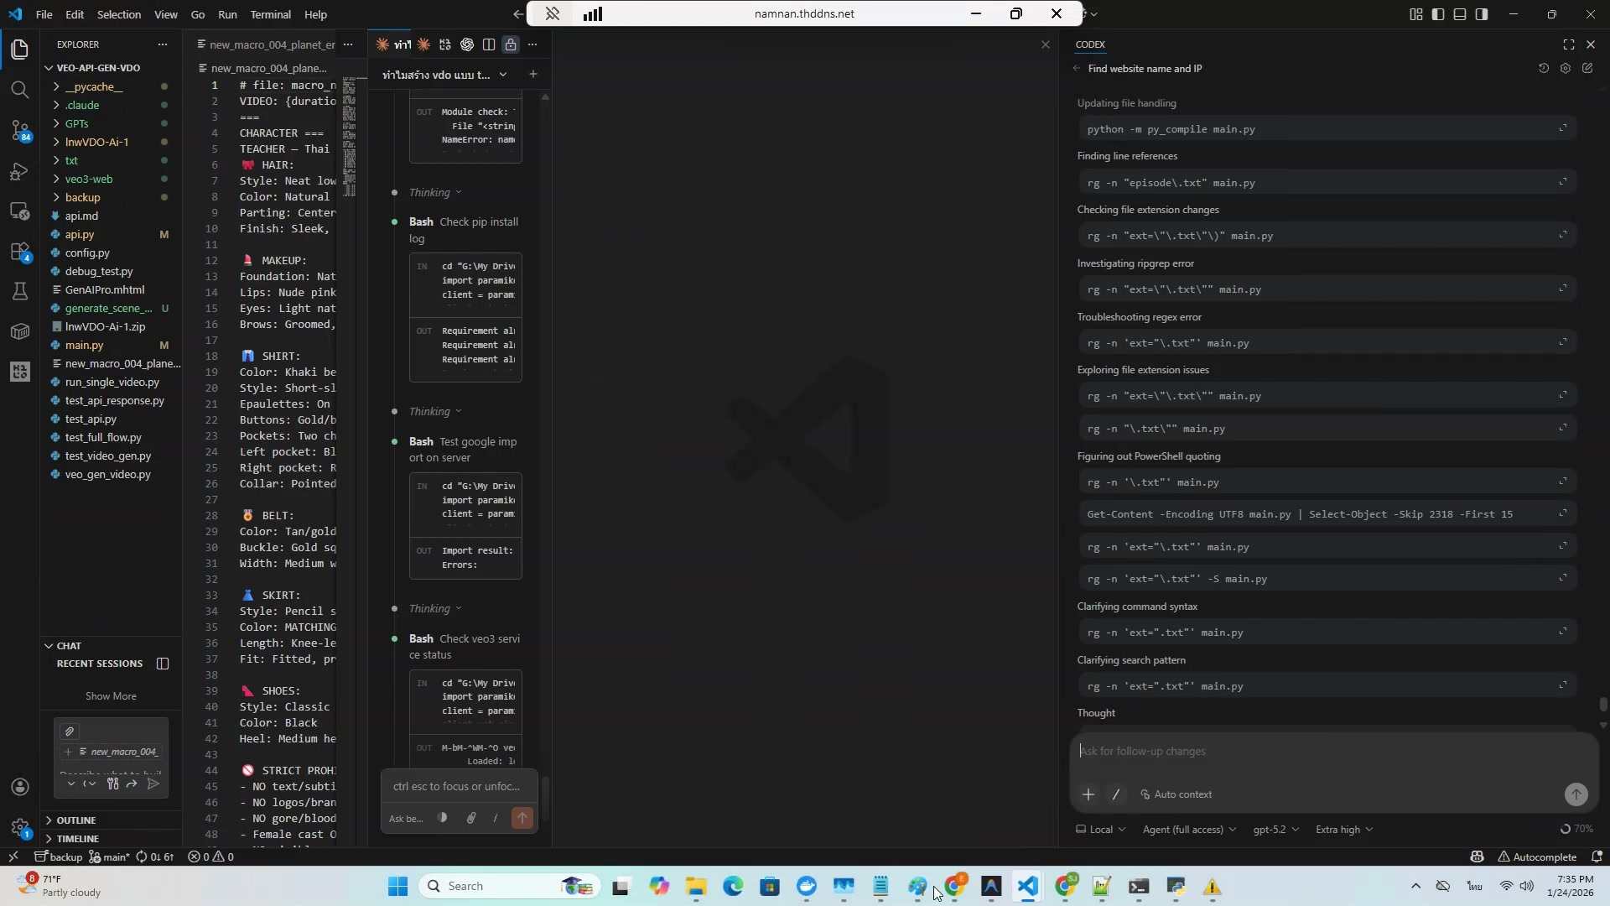Click the Codex send arrow button
The width and height of the screenshot is (1610, 906).
1576,794
